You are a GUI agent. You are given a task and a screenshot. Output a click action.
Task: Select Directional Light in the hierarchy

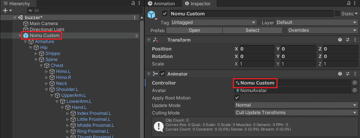(x=47, y=30)
